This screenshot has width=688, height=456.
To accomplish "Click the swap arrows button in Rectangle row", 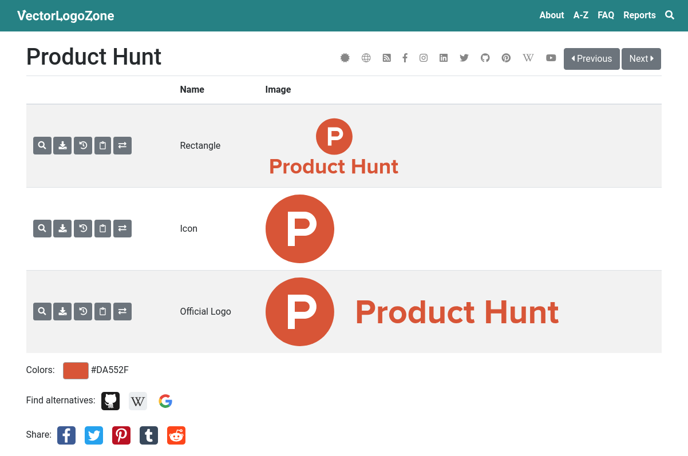I will (122, 146).
